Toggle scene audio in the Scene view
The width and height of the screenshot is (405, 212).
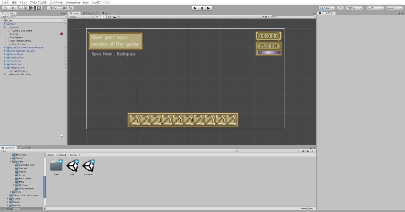pyautogui.click(x=109, y=16)
